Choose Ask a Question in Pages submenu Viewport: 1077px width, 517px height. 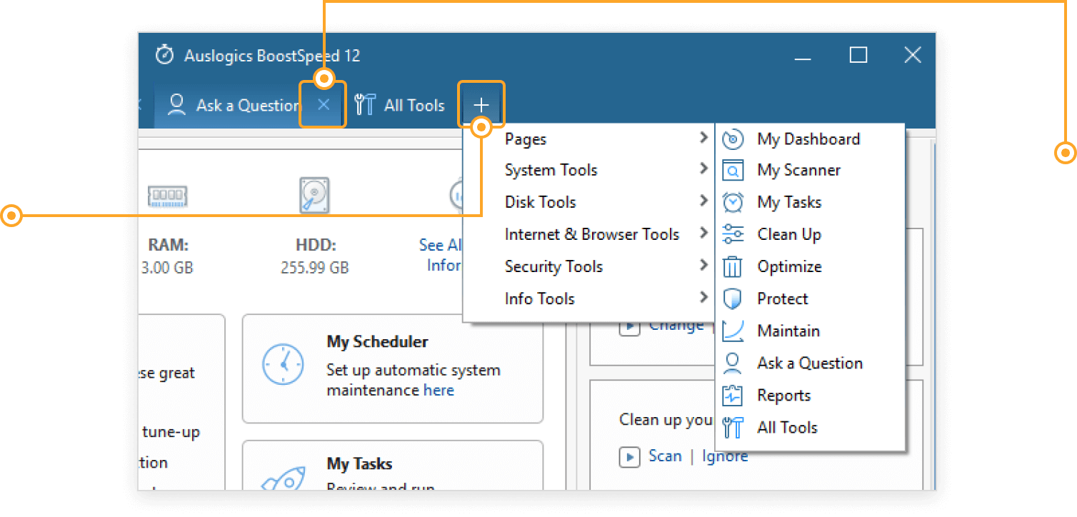[809, 363]
